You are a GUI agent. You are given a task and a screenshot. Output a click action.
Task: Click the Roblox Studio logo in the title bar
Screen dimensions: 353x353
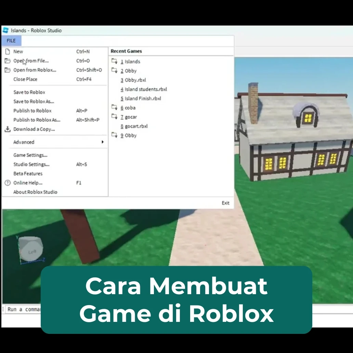(x=5, y=30)
